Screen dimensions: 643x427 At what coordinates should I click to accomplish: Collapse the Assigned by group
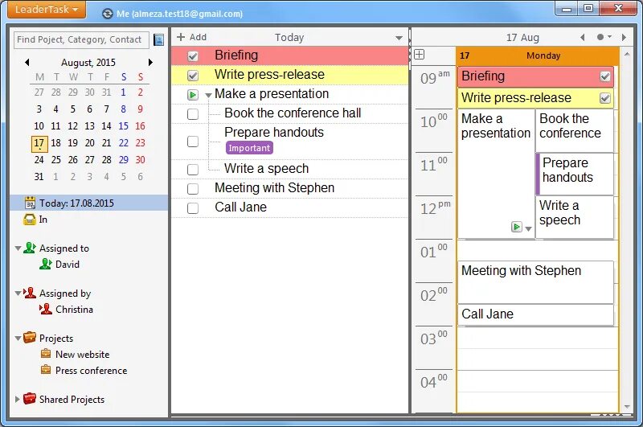coord(18,294)
